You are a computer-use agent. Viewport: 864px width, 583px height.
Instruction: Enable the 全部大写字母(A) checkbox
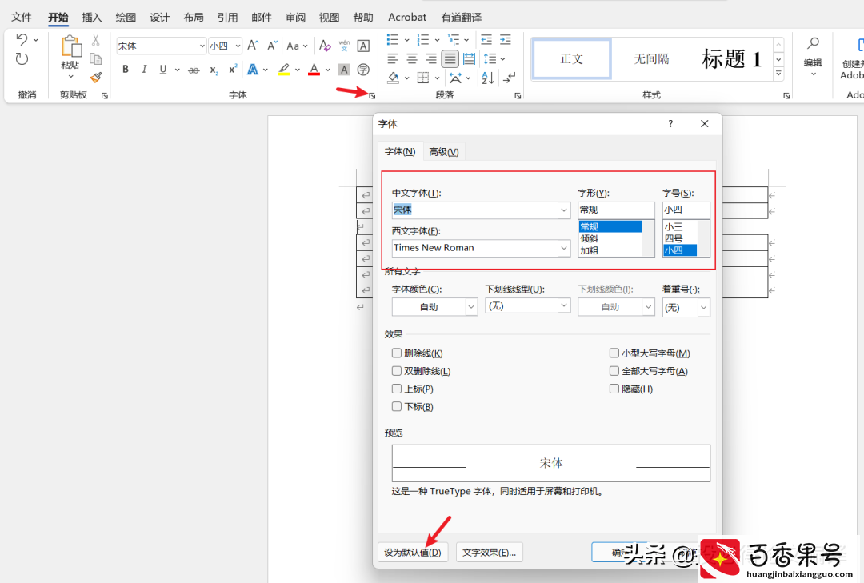click(x=614, y=371)
